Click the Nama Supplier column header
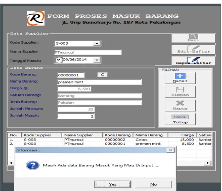The image size is (222, 191). coord(82,135)
